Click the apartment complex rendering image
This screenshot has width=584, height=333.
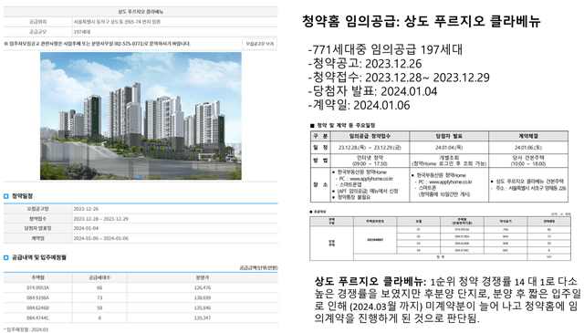[141, 116]
